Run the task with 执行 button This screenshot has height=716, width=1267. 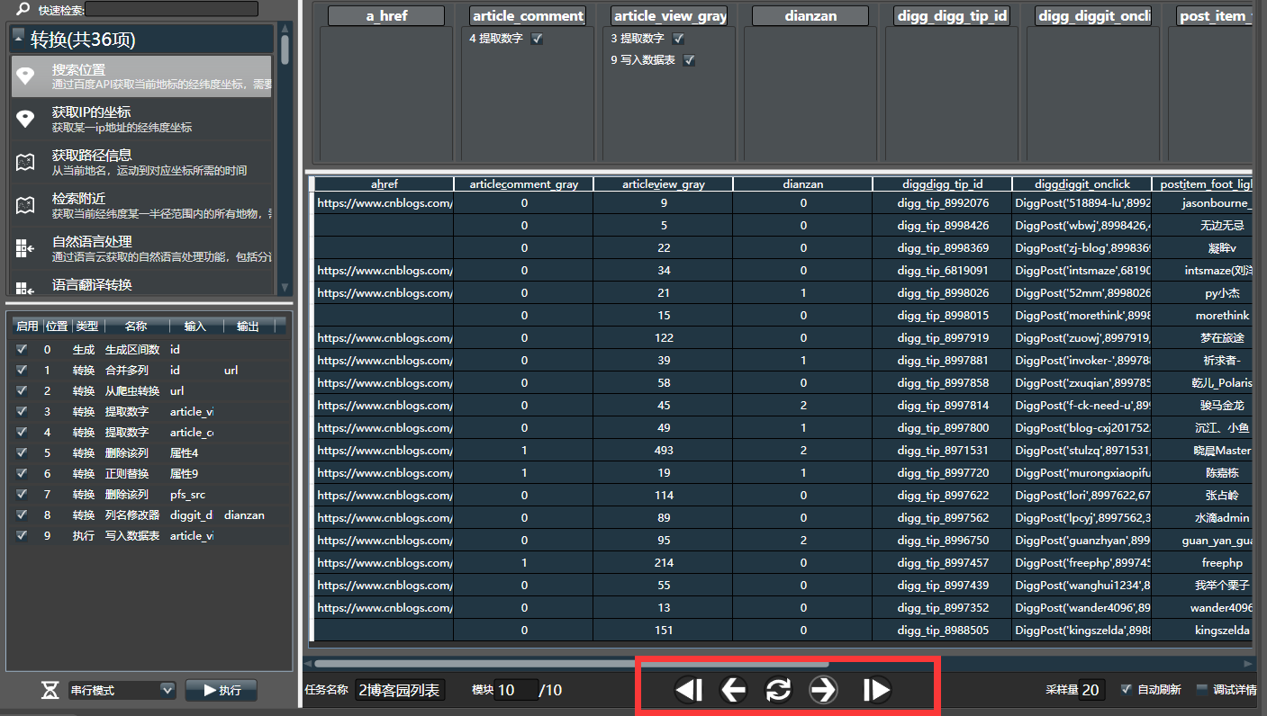pos(221,690)
